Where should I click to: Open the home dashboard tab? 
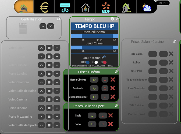24,7
